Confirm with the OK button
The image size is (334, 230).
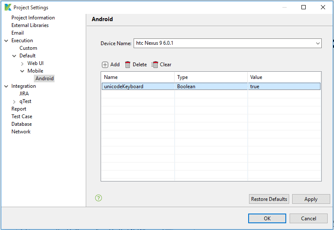click(x=267, y=218)
